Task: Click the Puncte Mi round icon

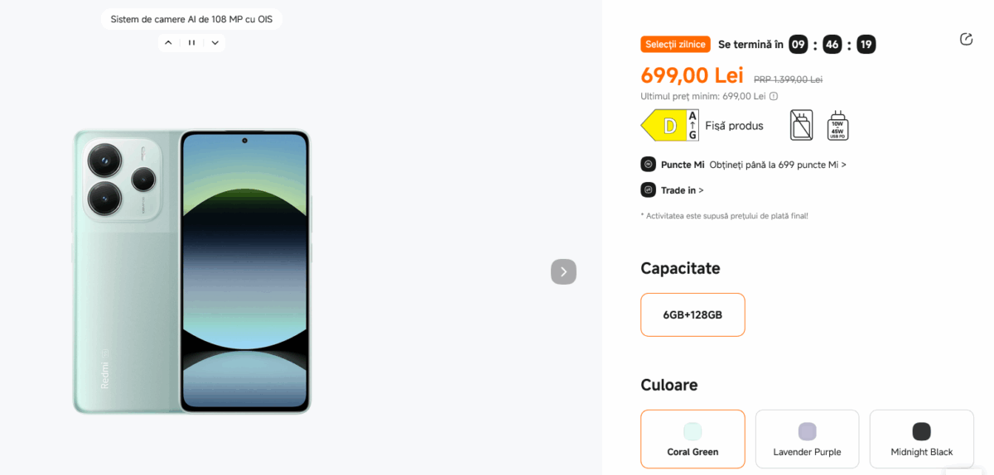Action: click(648, 165)
